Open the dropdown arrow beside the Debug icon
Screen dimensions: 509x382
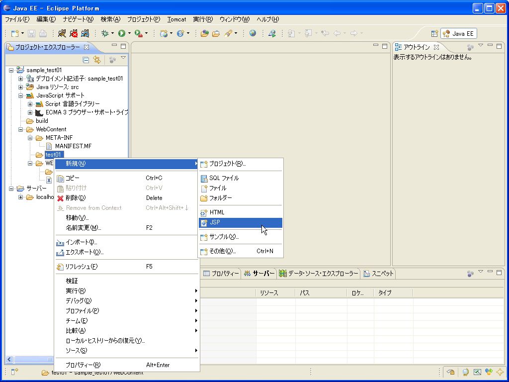click(x=112, y=33)
